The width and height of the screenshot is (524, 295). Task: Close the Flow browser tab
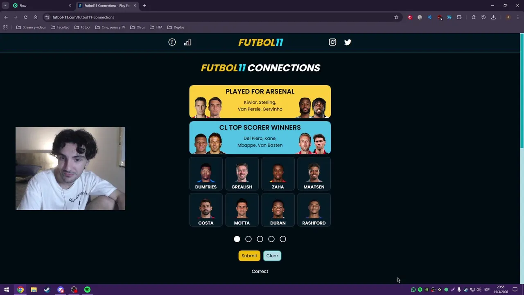70,6
